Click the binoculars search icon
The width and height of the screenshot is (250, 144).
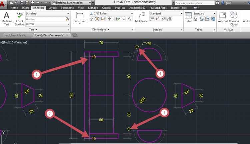(217, 3)
